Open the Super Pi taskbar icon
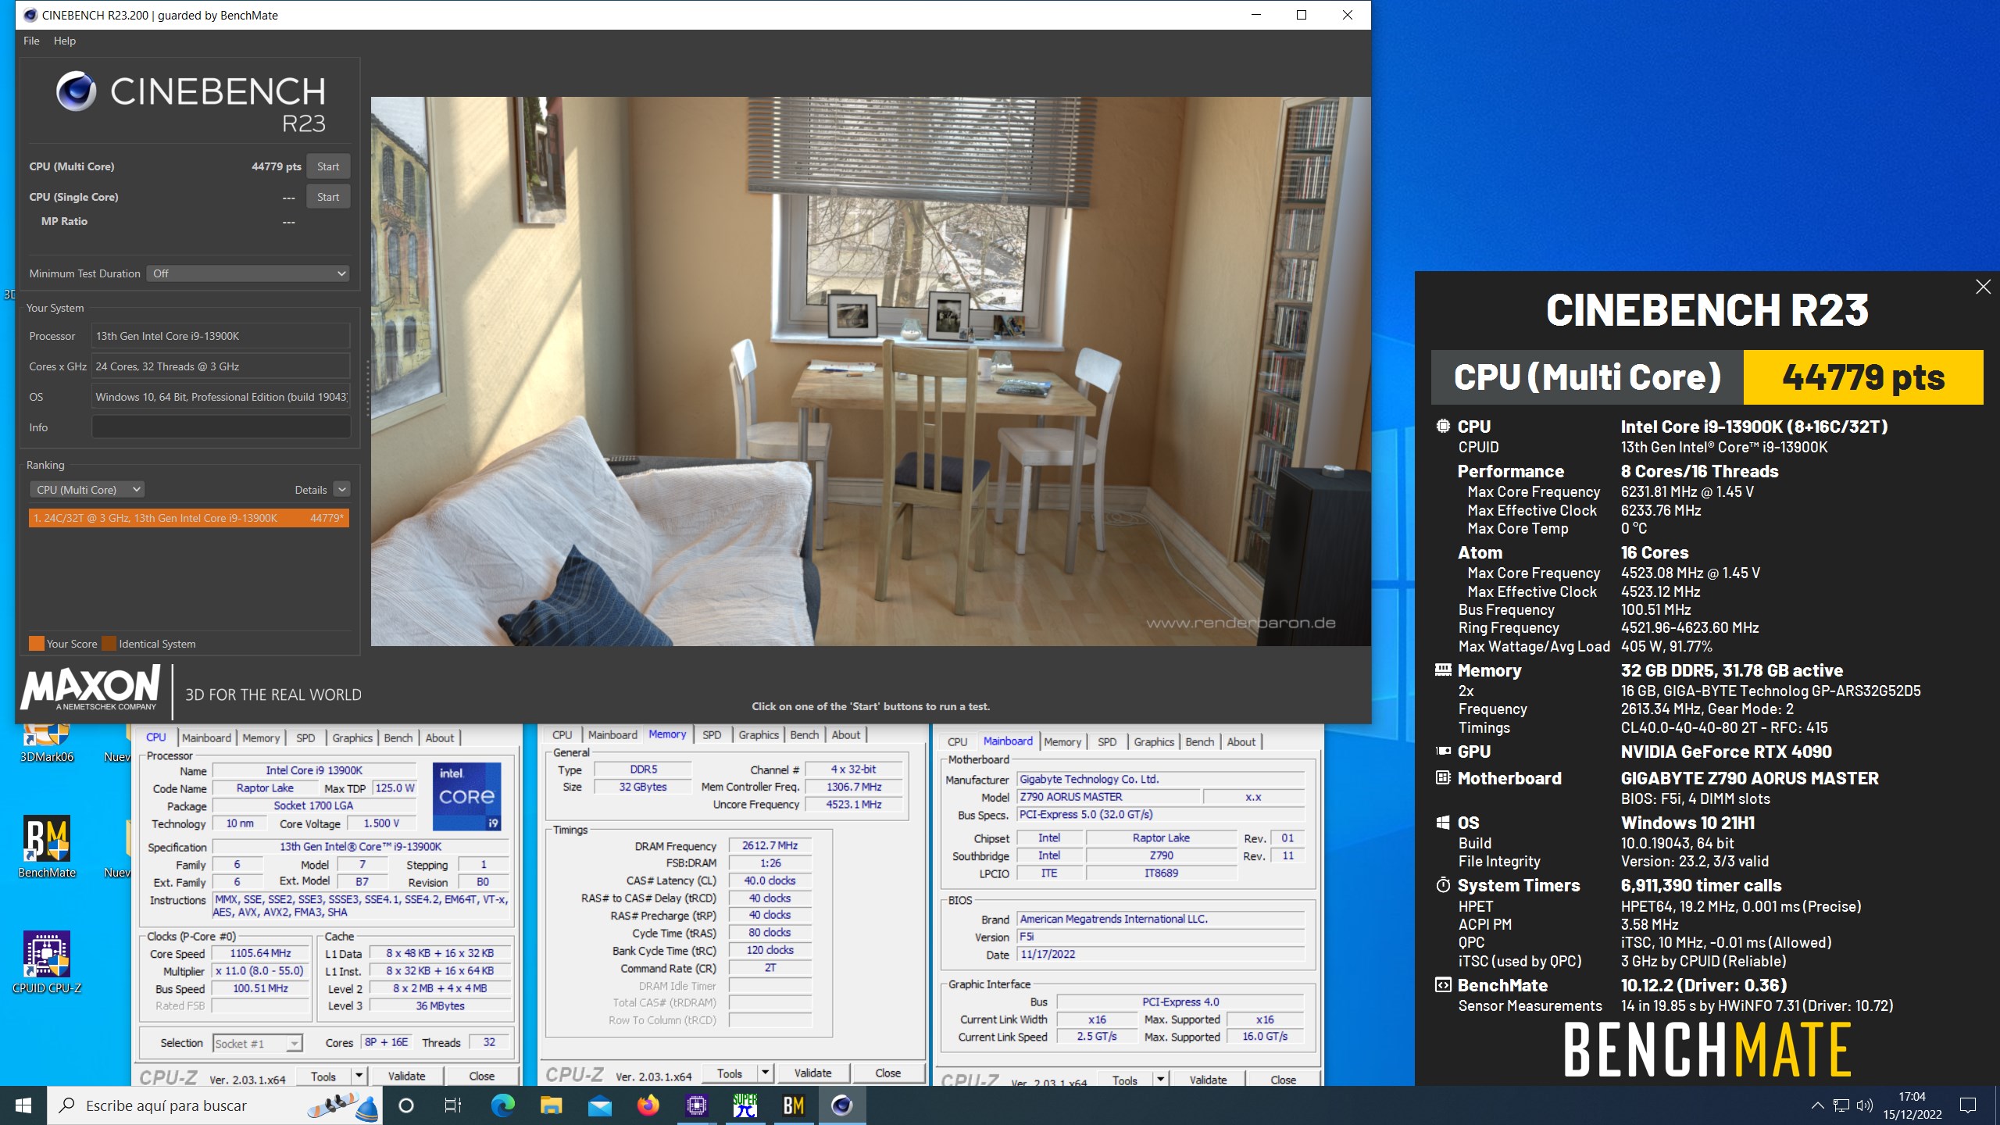The image size is (2000, 1125). pos(745,1105)
